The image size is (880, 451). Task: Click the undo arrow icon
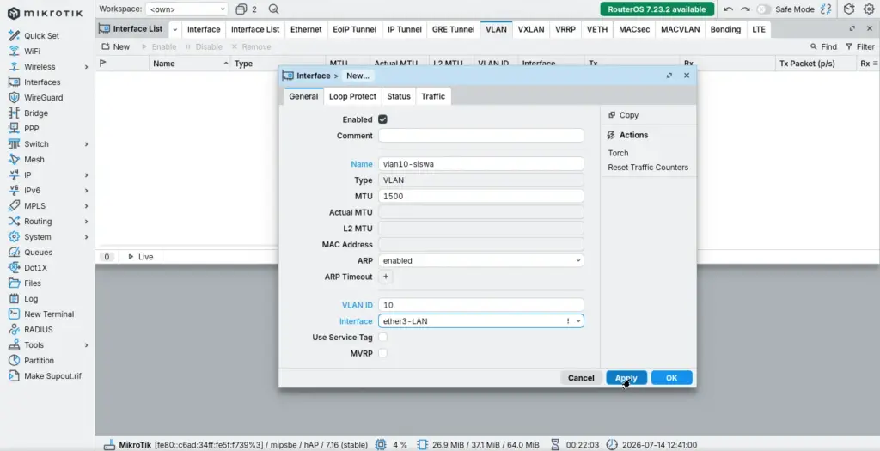(x=729, y=9)
